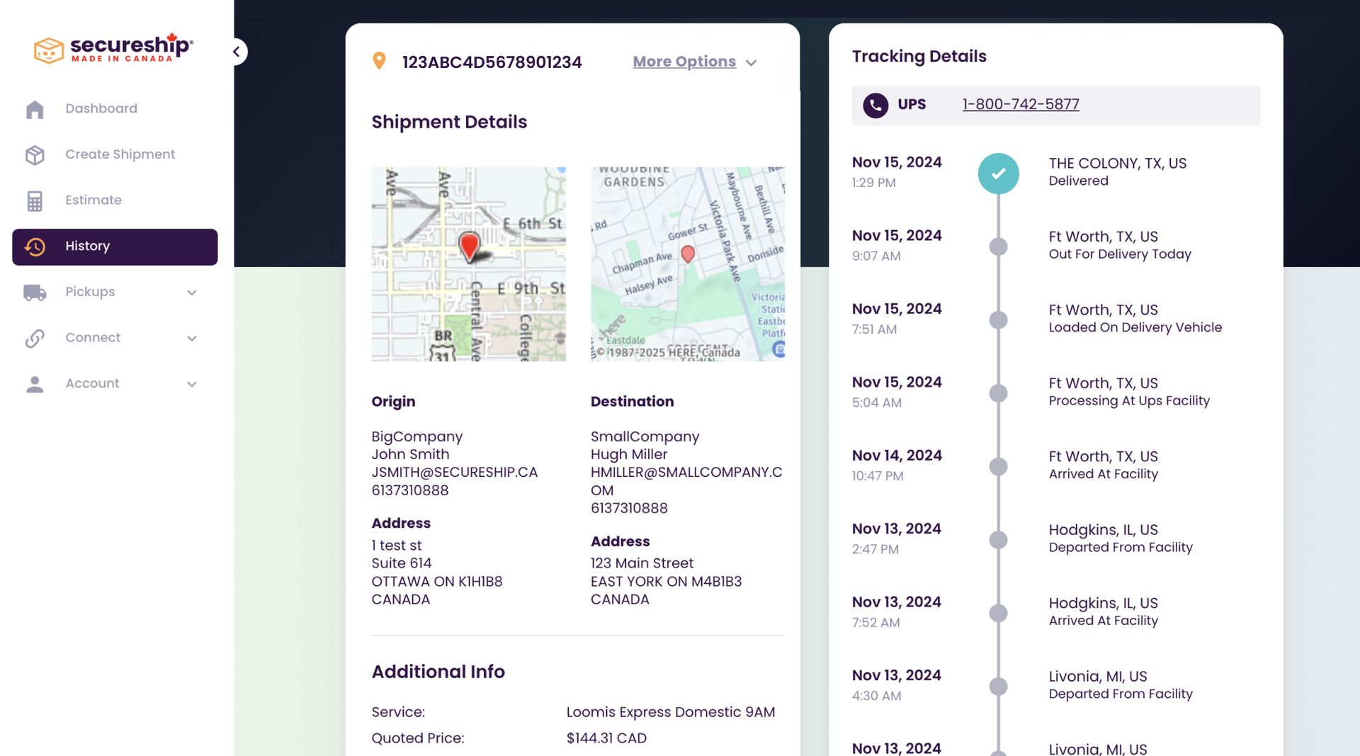Image resolution: width=1360 pixels, height=756 pixels.
Task: Open Estimate via the calculator icon
Action: (33, 201)
